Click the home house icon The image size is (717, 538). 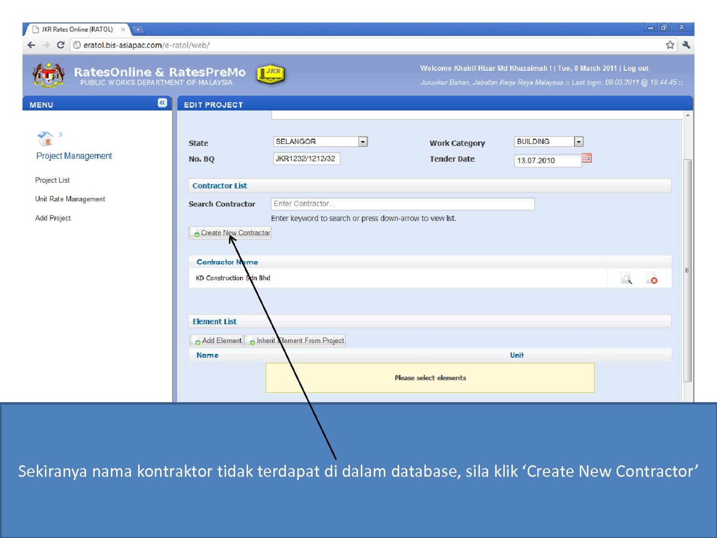pyautogui.click(x=45, y=138)
